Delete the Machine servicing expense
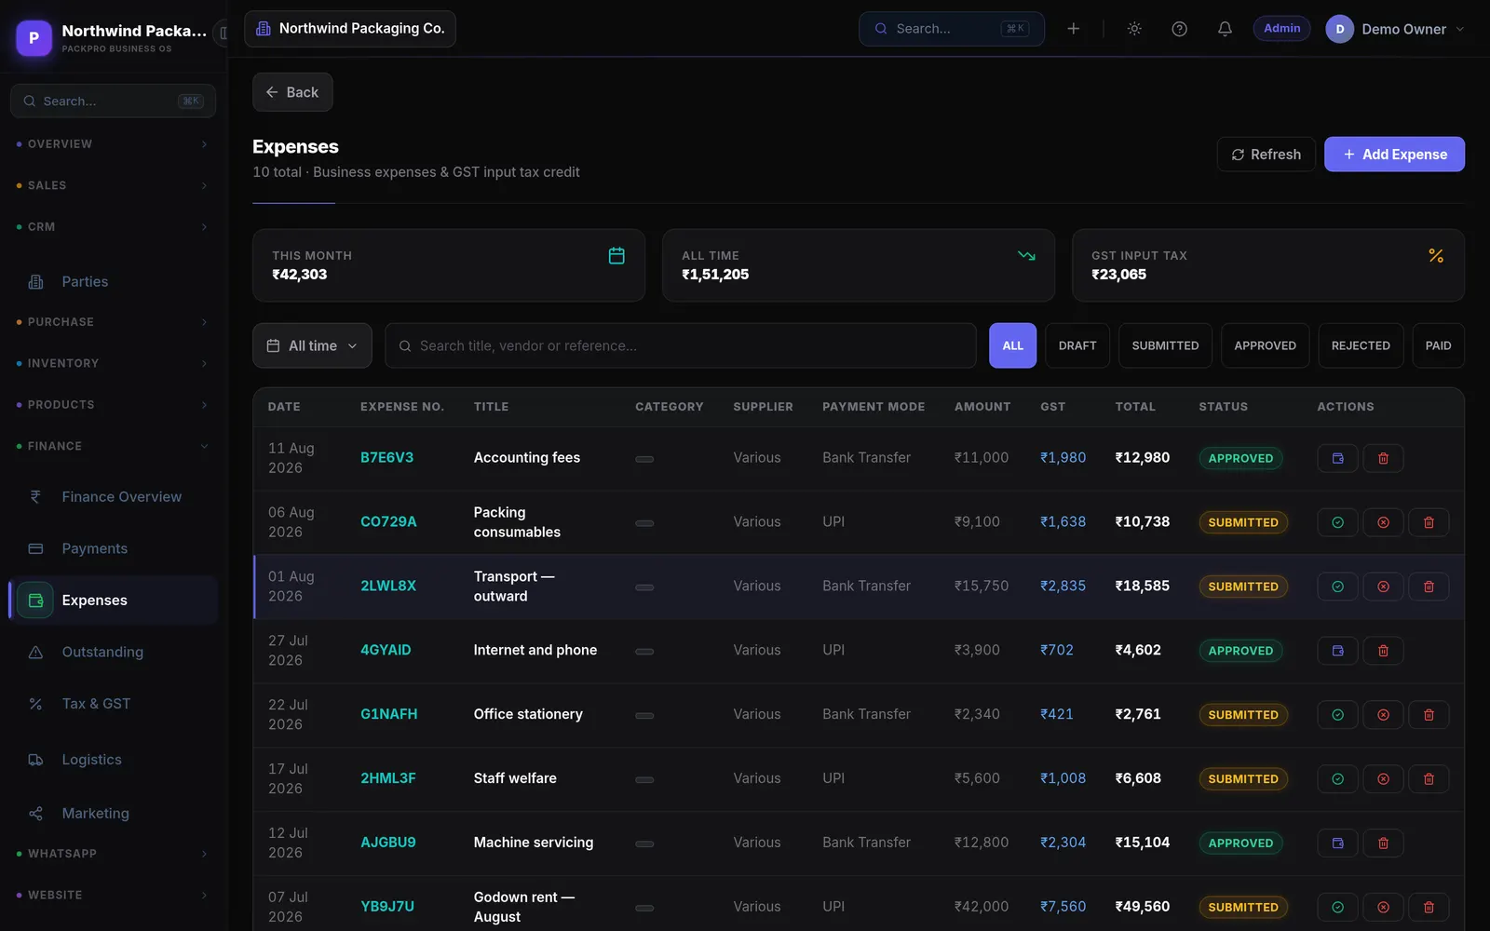1490x931 pixels. click(x=1383, y=843)
